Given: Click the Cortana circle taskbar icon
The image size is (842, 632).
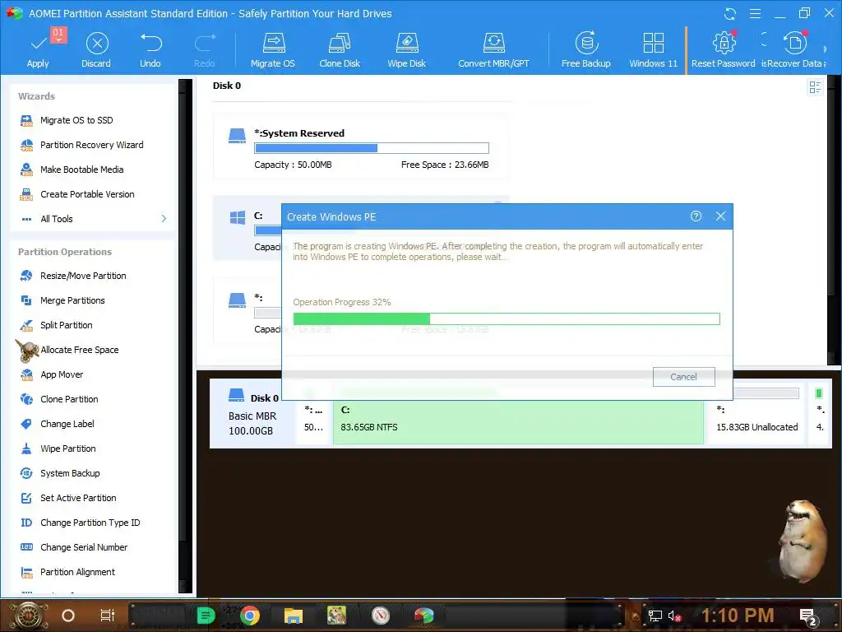Looking at the screenshot, I should click(68, 616).
